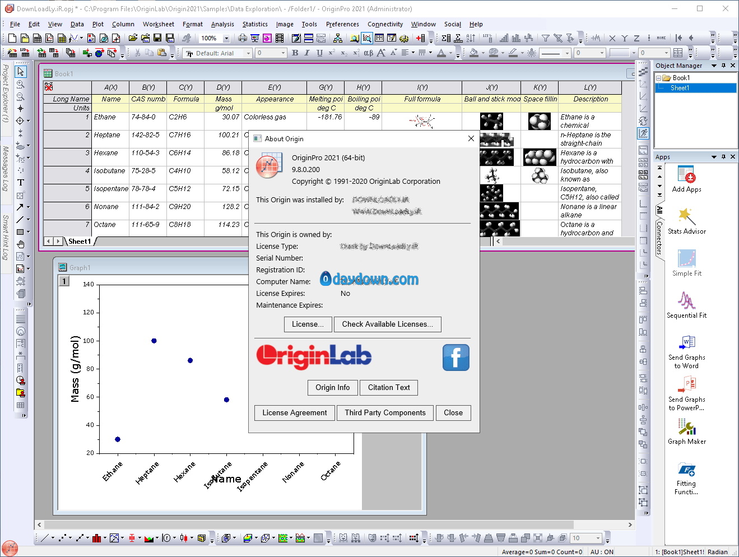Click the Italic formatting button

(307, 53)
